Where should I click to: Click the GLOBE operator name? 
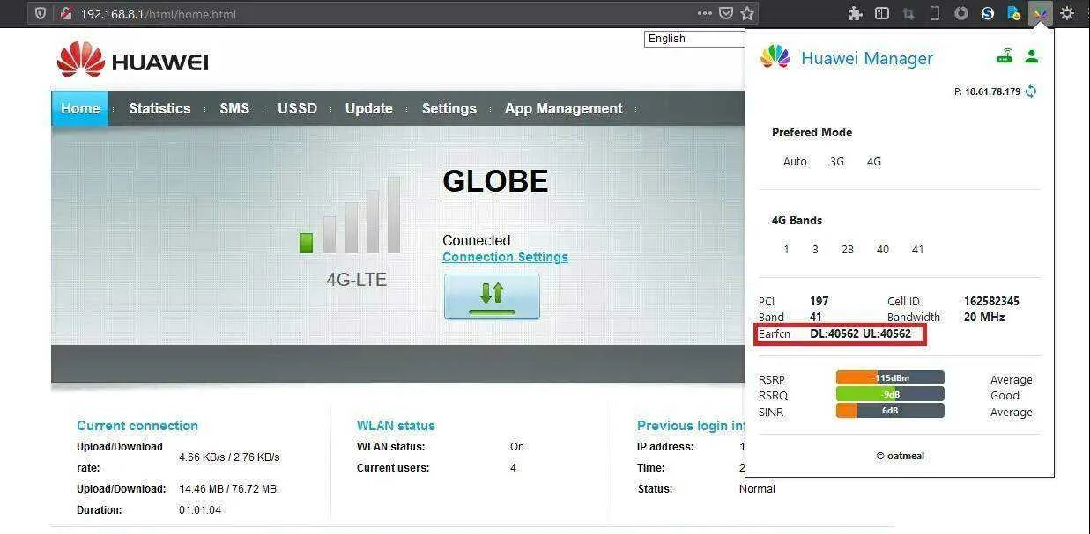pos(495,181)
